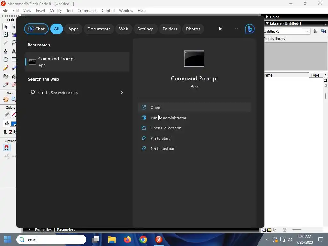Select the Photos search filter
Screen dimensions: 328x246
(193, 29)
